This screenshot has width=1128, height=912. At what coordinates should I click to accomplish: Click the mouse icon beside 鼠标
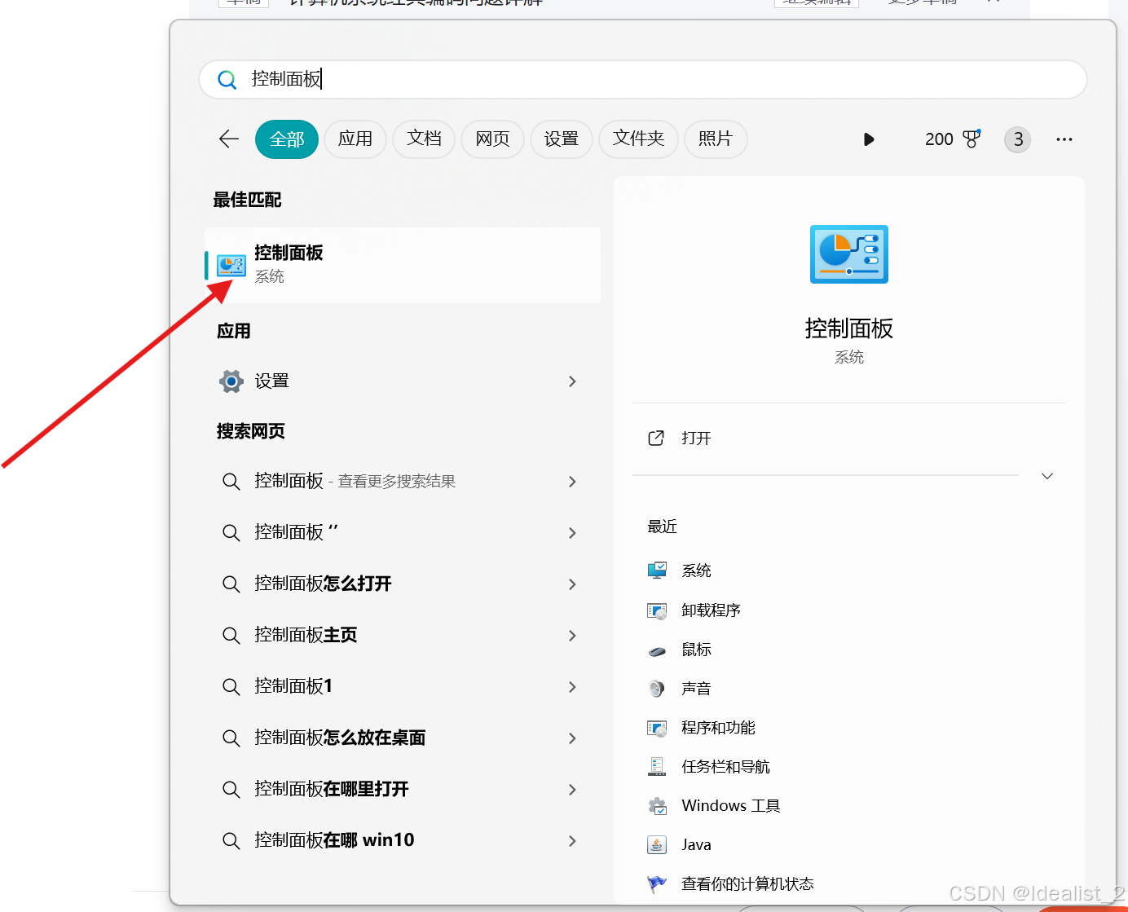click(657, 650)
